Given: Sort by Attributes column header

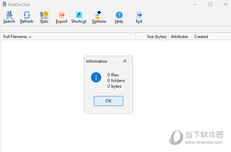Looking at the screenshot, I should pyautogui.click(x=180, y=36).
